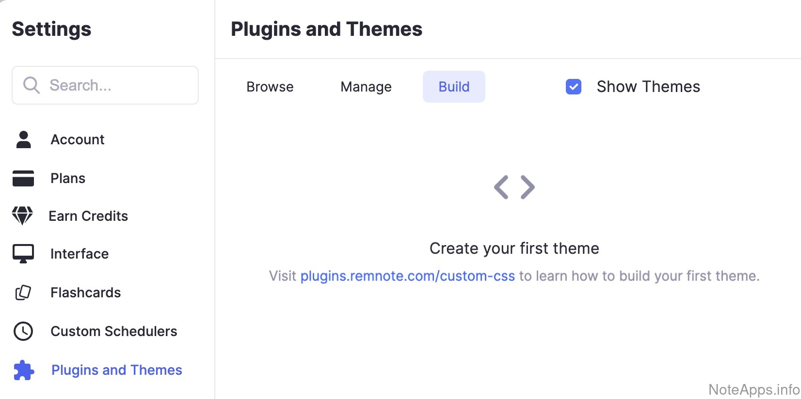
Task: Open Flashcards settings
Action: point(86,292)
